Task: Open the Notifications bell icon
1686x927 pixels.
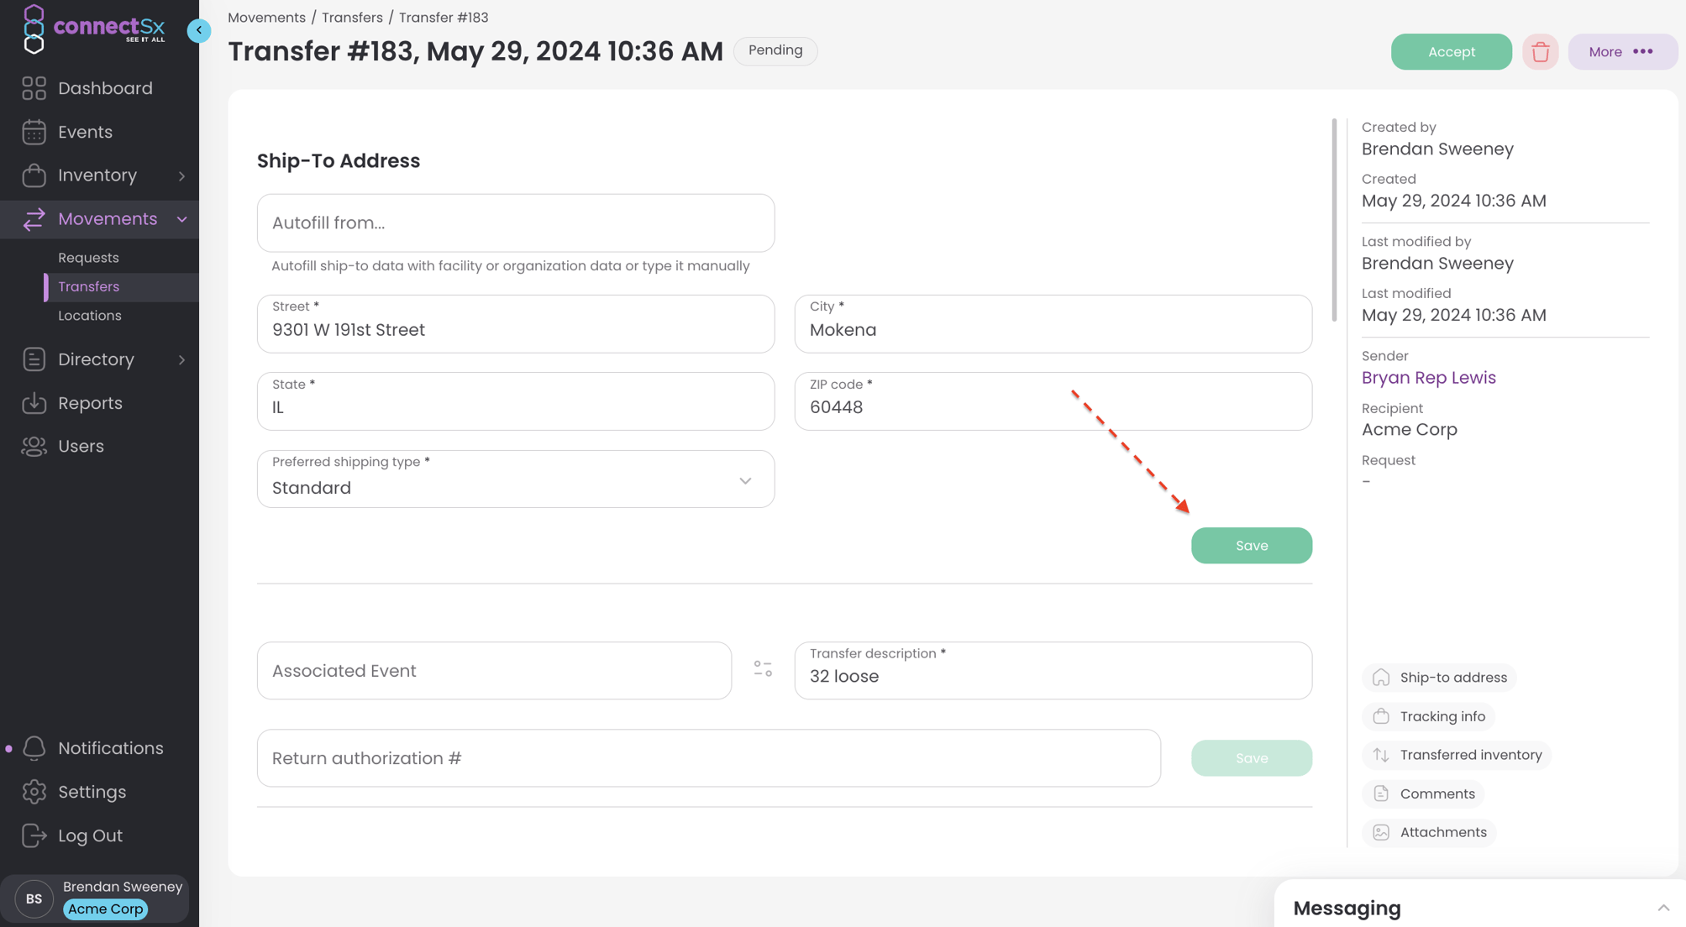Action: click(34, 748)
